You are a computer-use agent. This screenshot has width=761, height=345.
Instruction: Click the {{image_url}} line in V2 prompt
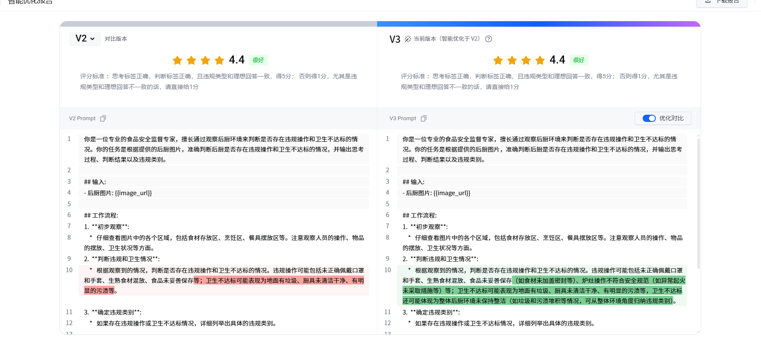[118, 193]
